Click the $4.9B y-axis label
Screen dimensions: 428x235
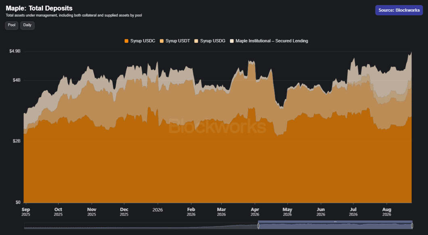(x=15, y=51)
